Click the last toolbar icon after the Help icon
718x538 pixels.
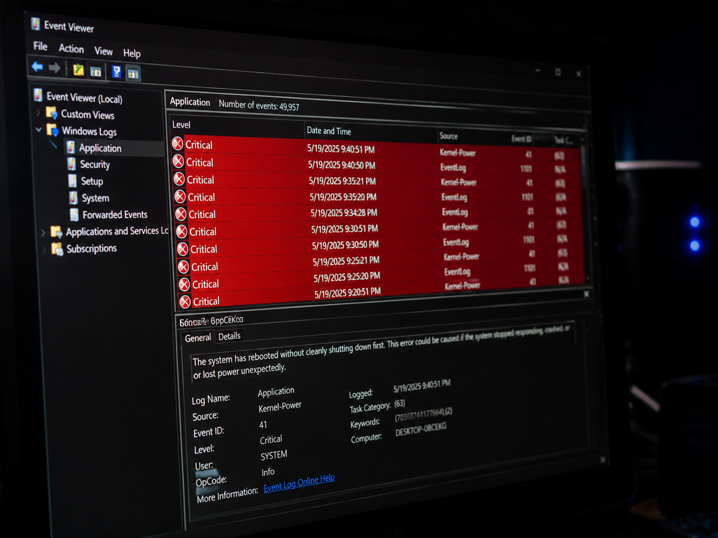(x=133, y=74)
